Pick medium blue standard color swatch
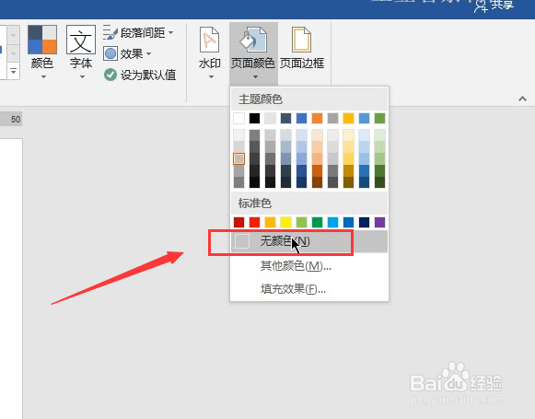The height and width of the screenshot is (419, 535). click(x=348, y=223)
